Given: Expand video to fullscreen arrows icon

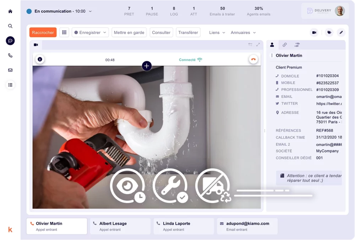Looking at the screenshot, I should [x=258, y=45].
